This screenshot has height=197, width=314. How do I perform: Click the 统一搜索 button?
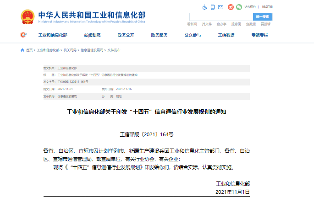263,17
